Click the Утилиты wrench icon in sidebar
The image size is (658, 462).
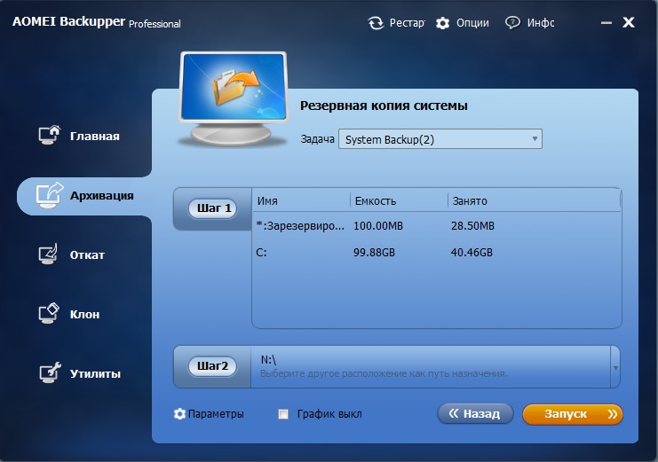point(50,372)
